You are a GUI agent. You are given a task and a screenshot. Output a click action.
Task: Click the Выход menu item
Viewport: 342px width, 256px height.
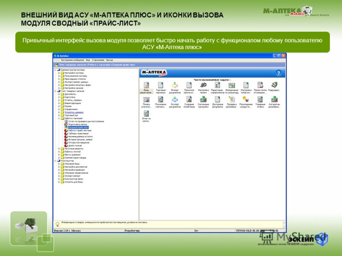(x=109, y=60)
